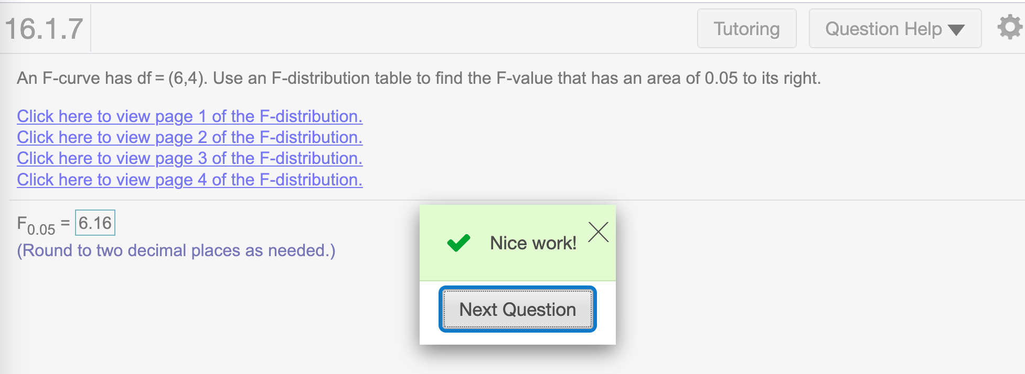The width and height of the screenshot is (1025, 374).
Task: Click the Nice work! message text
Action: 533,243
